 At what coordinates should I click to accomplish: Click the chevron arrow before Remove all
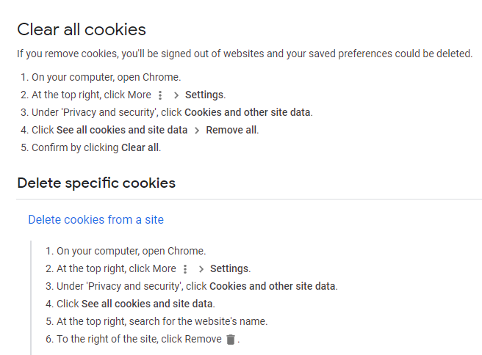(197, 131)
